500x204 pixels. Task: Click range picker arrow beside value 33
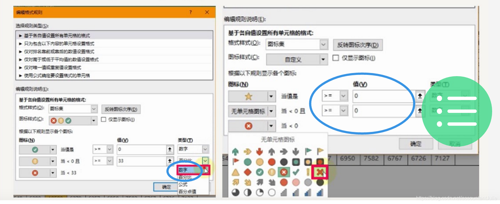coord(170,161)
